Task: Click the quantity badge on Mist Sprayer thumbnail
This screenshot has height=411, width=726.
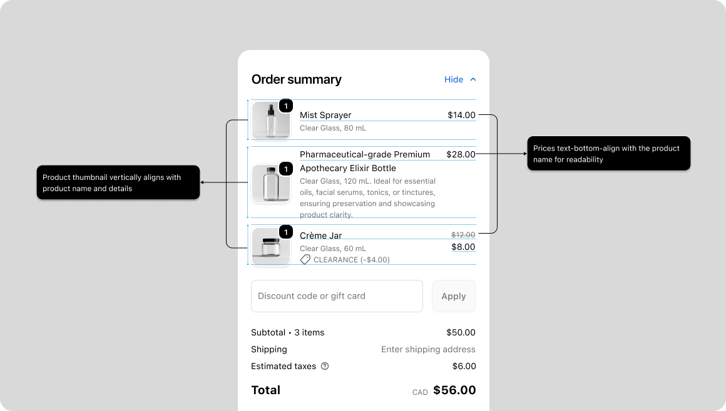Action: [x=286, y=106]
